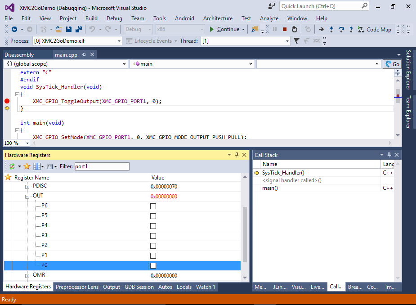Click the Show Next Statement arrow icon
416x305 pixels.
click(321, 29)
